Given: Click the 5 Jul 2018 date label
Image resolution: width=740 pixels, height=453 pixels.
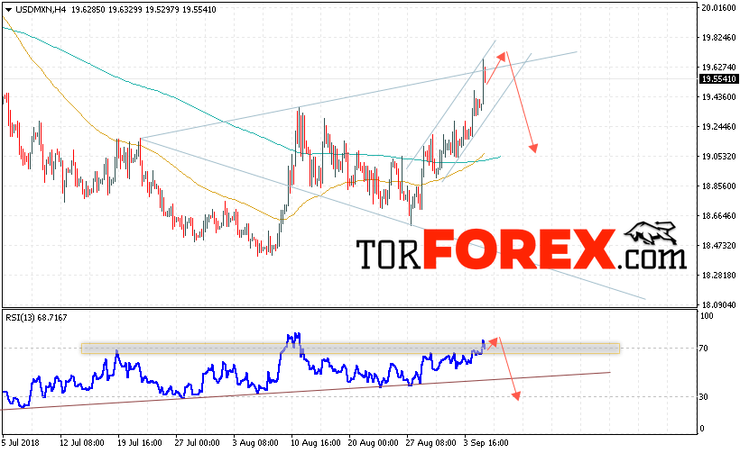Looking at the screenshot, I should pos(21,443).
